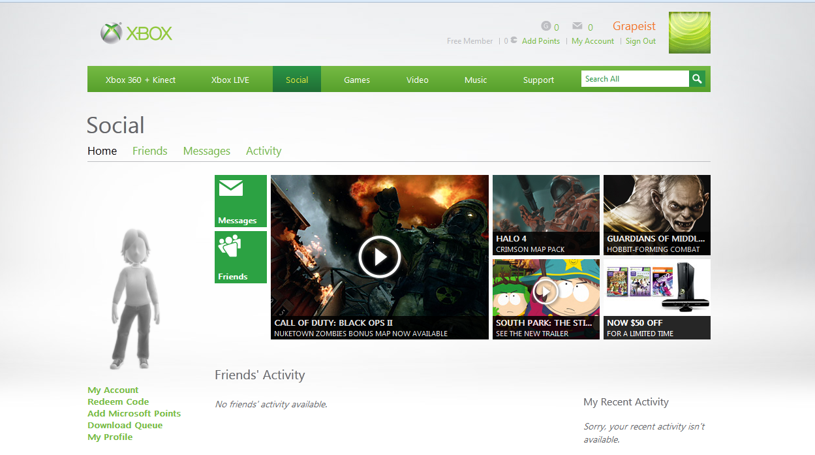
Task: Click the Free Member label
Action: coord(470,41)
